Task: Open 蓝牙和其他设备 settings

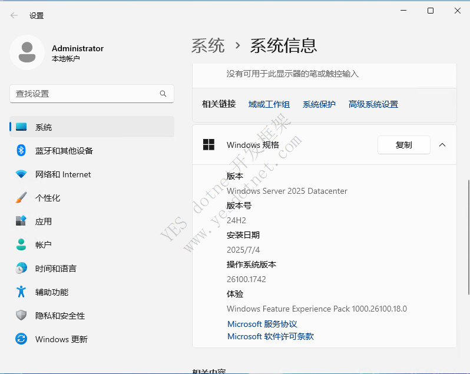Action: tap(92, 150)
